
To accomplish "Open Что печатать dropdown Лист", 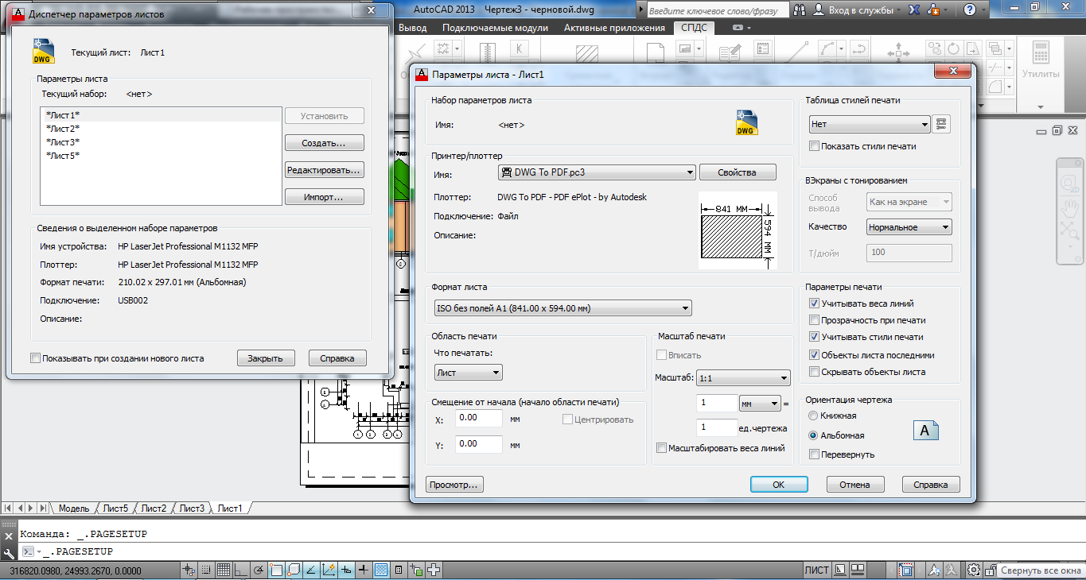I will [x=469, y=372].
